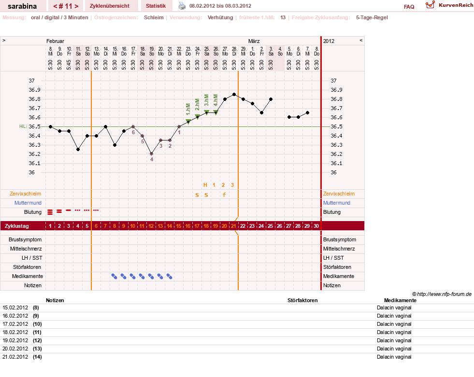The height and width of the screenshot is (377, 474).
Task: Click medication pill icon on cycle day 14
Action: (x=169, y=276)
